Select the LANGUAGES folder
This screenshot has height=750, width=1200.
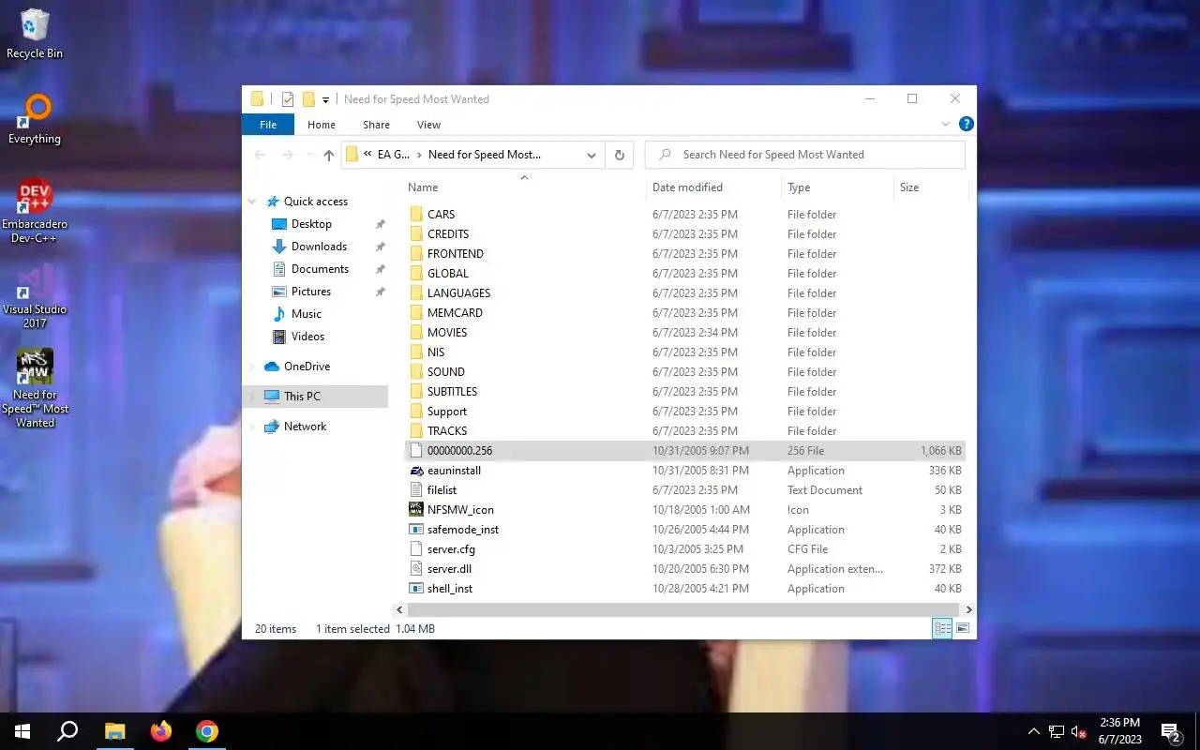click(x=685, y=293)
